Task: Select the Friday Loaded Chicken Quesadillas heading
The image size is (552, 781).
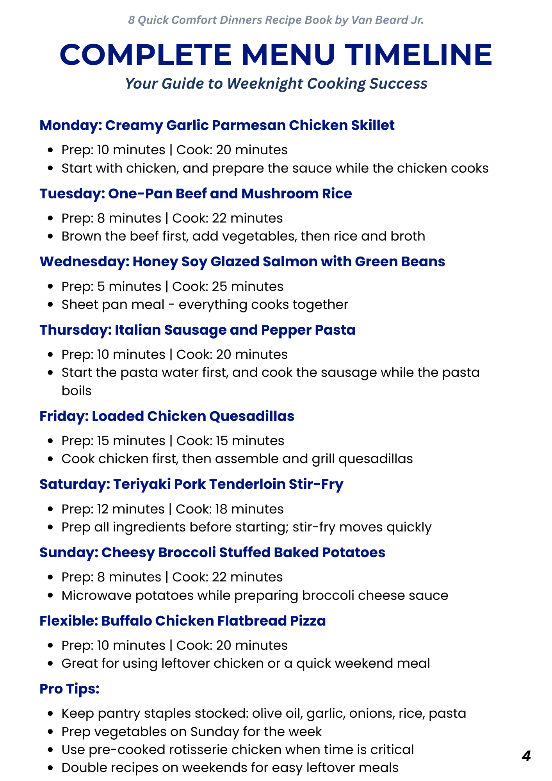Action: 167,416
